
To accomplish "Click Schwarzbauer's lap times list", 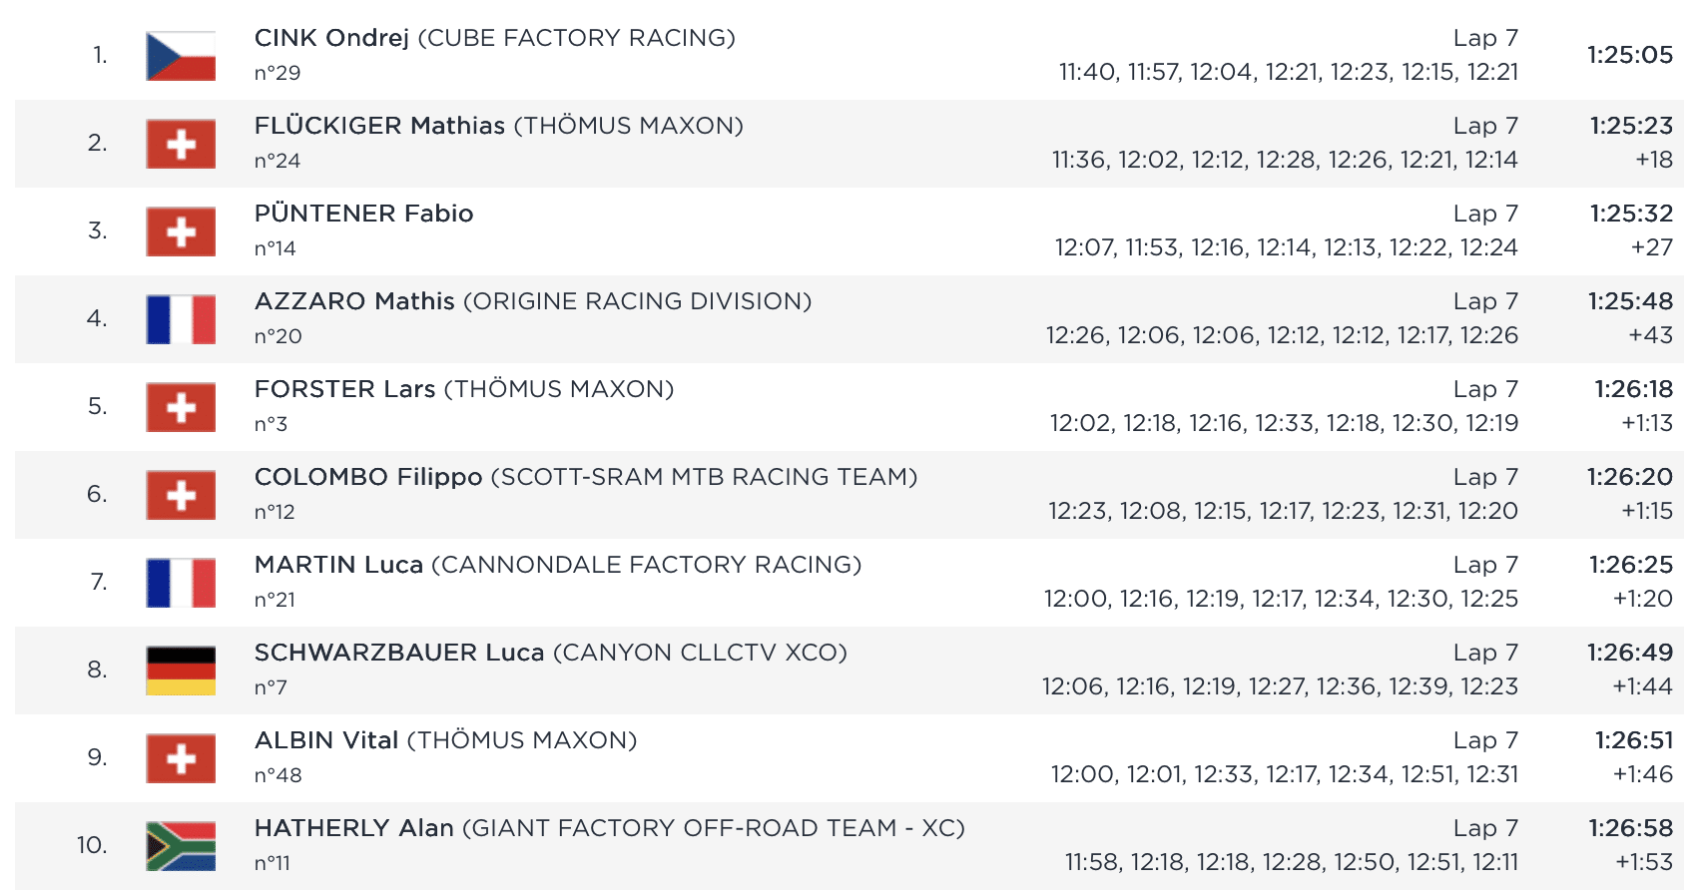I will pos(1280,686).
